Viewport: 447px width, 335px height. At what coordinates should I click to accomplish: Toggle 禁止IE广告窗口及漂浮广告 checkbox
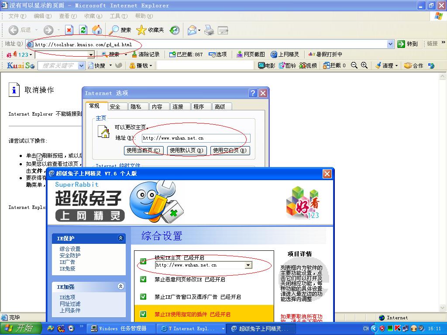click(143, 297)
